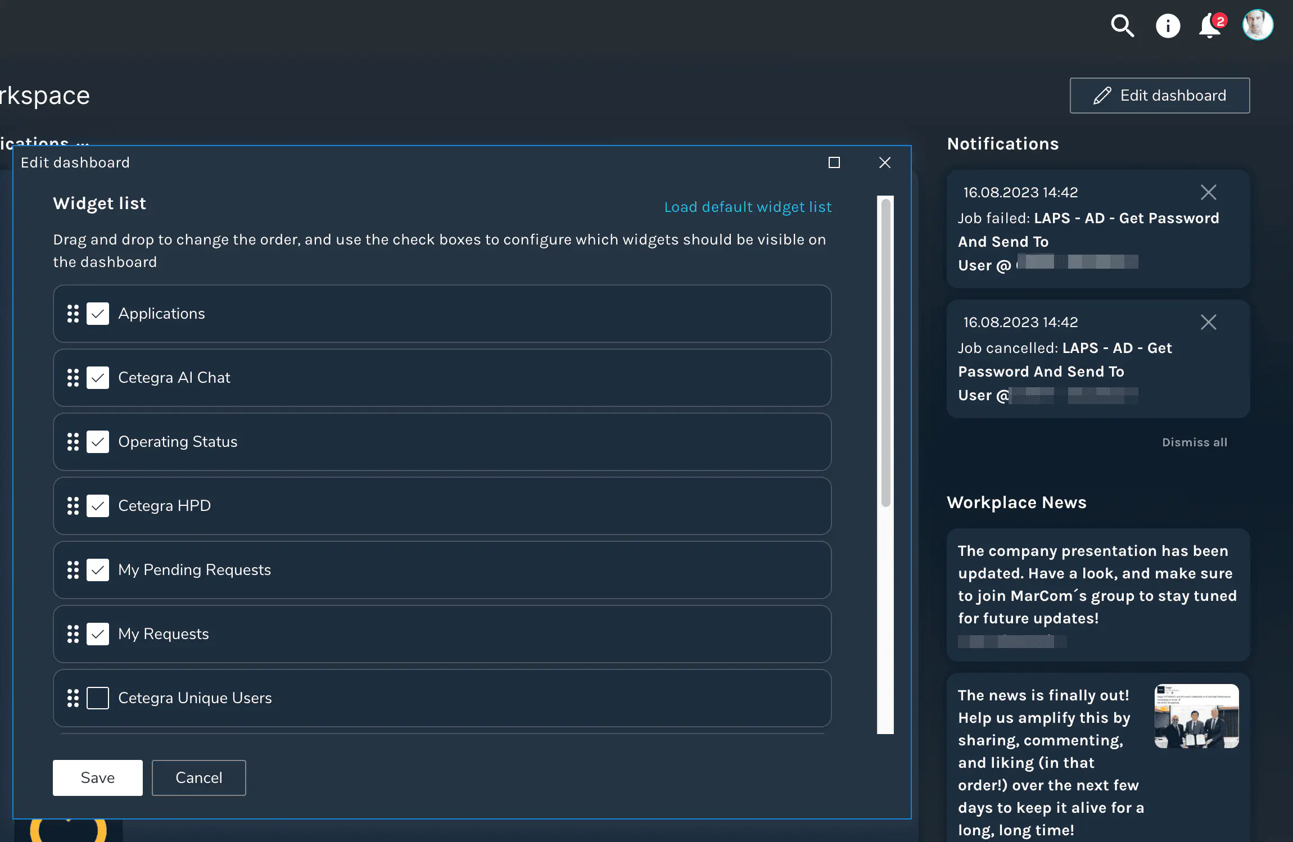The image size is (1293, 842).
Task: Uncheck the My Pending Requests widget
Action: [x=98, y=570]
